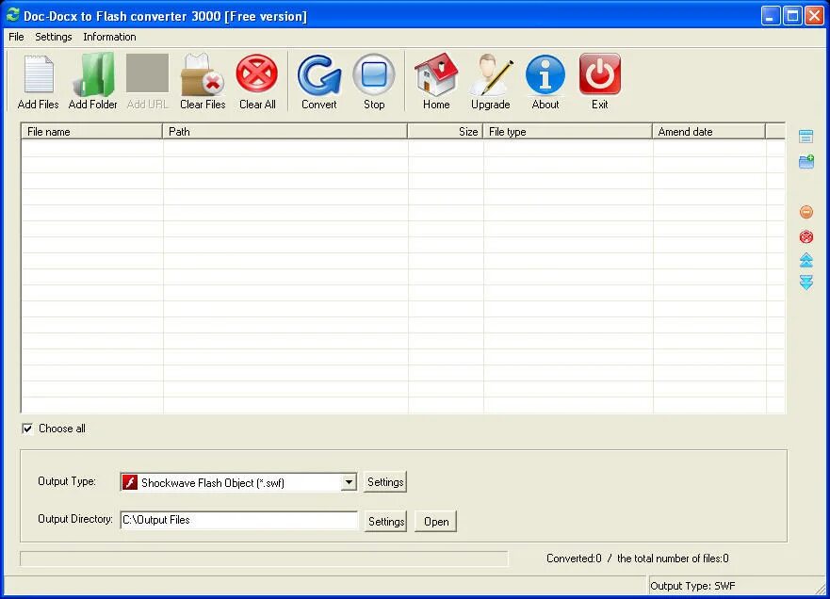Image resolution: width=830 pixels, height=599 pixels.
Task: Click the red Exit power icon
Action: [x=600, y=73]
